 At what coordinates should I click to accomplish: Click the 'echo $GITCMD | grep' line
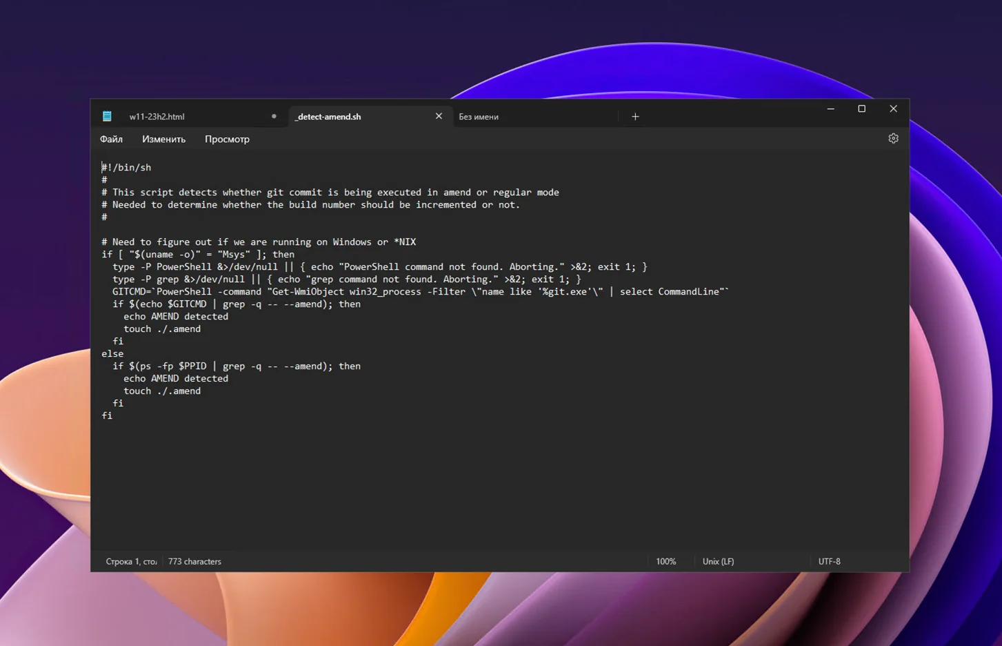pyautogui.click(x=237, y=304)
